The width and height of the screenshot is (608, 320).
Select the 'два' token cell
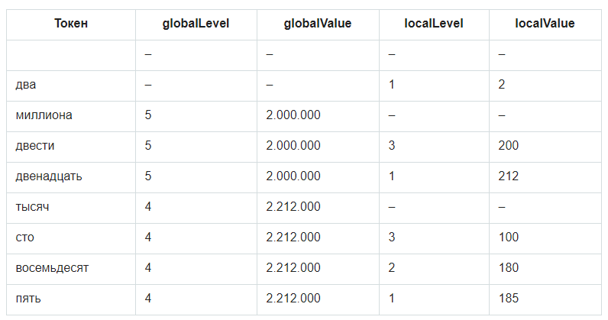[27, 85]
